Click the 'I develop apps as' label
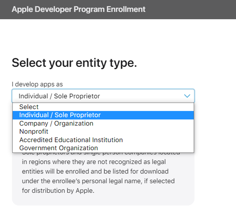 point(37,84)
